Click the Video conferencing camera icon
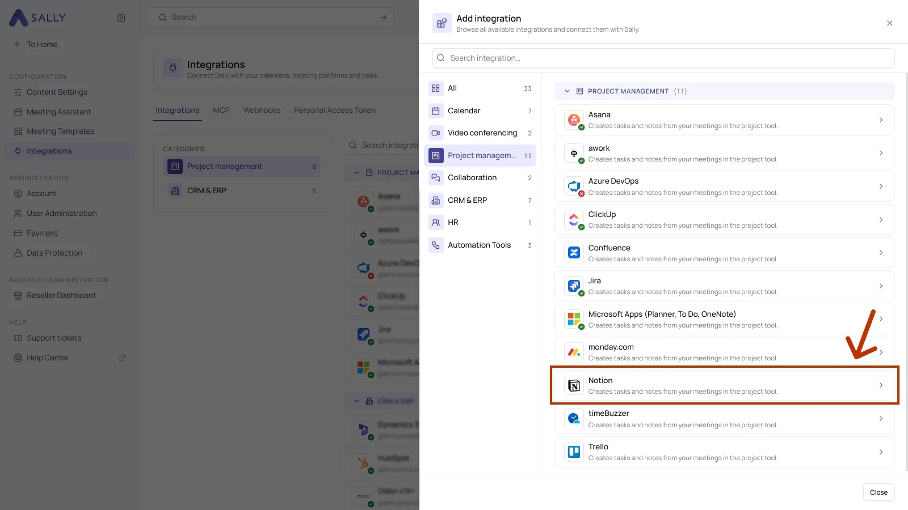908x510 pixels. (x=436, y=133)
